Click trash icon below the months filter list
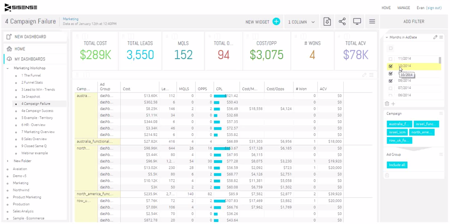Image resolution: width=450 pixels, height=224 pixels. click(x=387, y=104)
